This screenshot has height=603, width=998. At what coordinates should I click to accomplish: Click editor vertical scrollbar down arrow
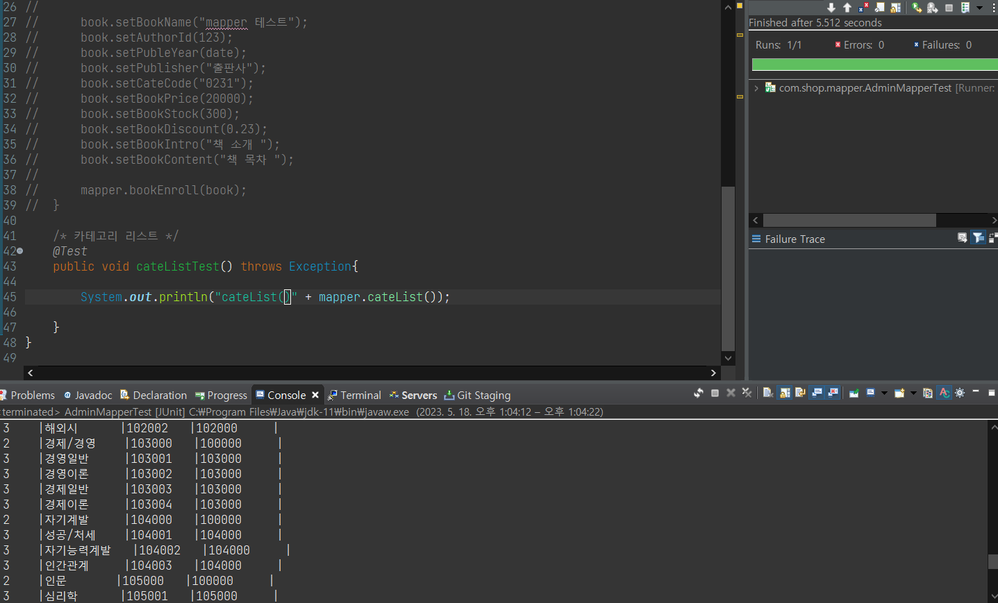click(x=728, y=358)
